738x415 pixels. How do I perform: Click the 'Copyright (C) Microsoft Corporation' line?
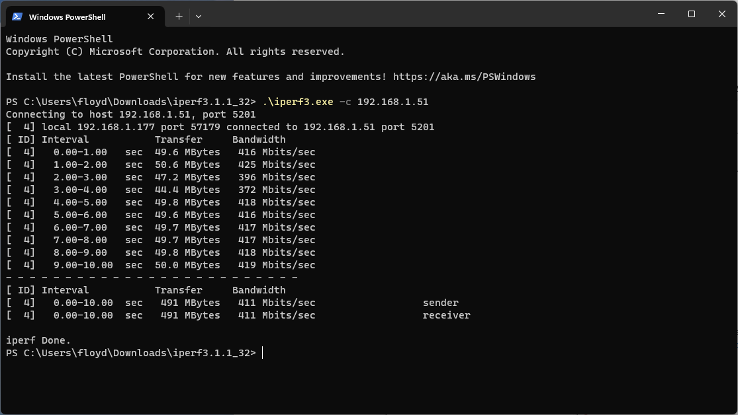[175, 52]
